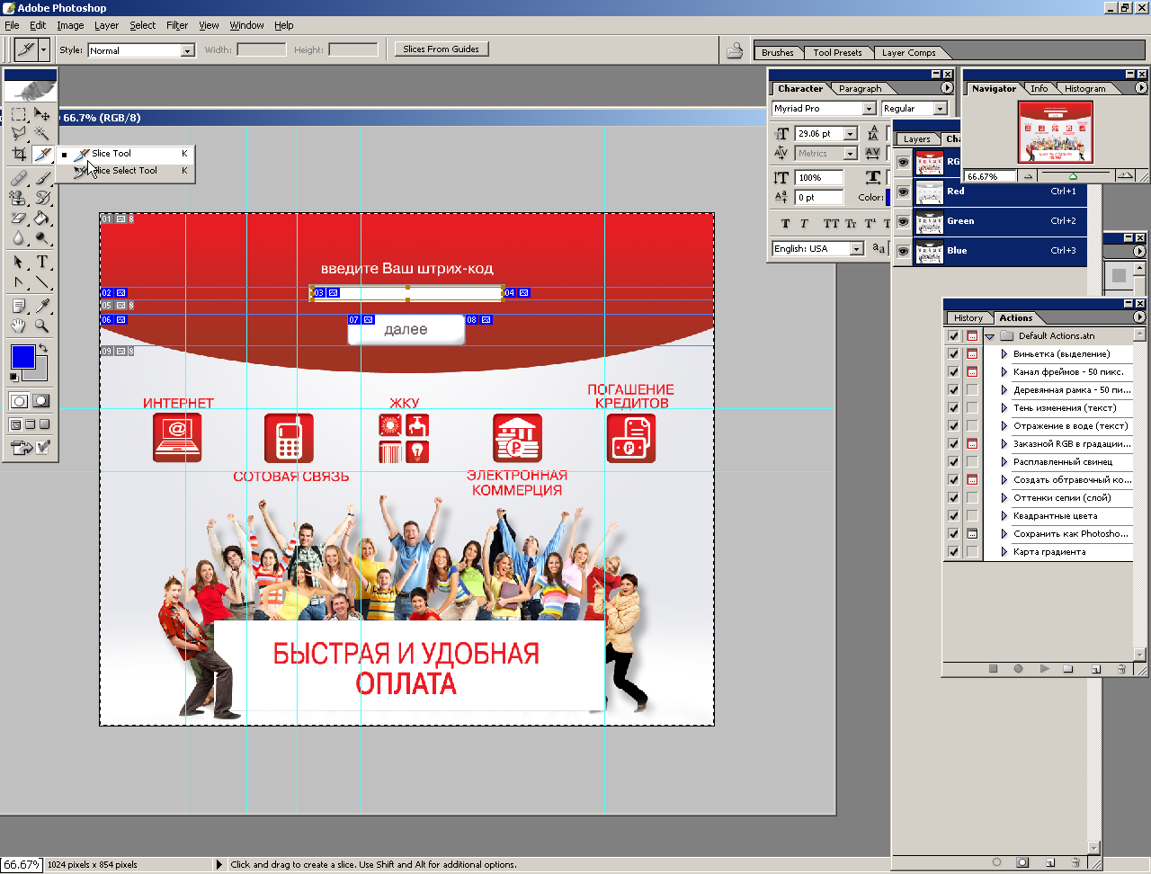Click the delete trash icon in Actions panel

tap(1121, 669)
